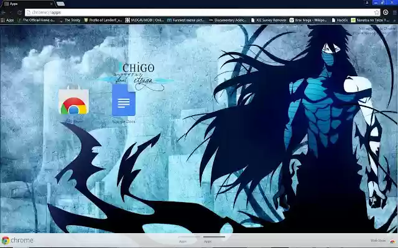This screenshot has height=248, width=398.
Task: Launch the Google Docs app
Action: pos(124,100)
